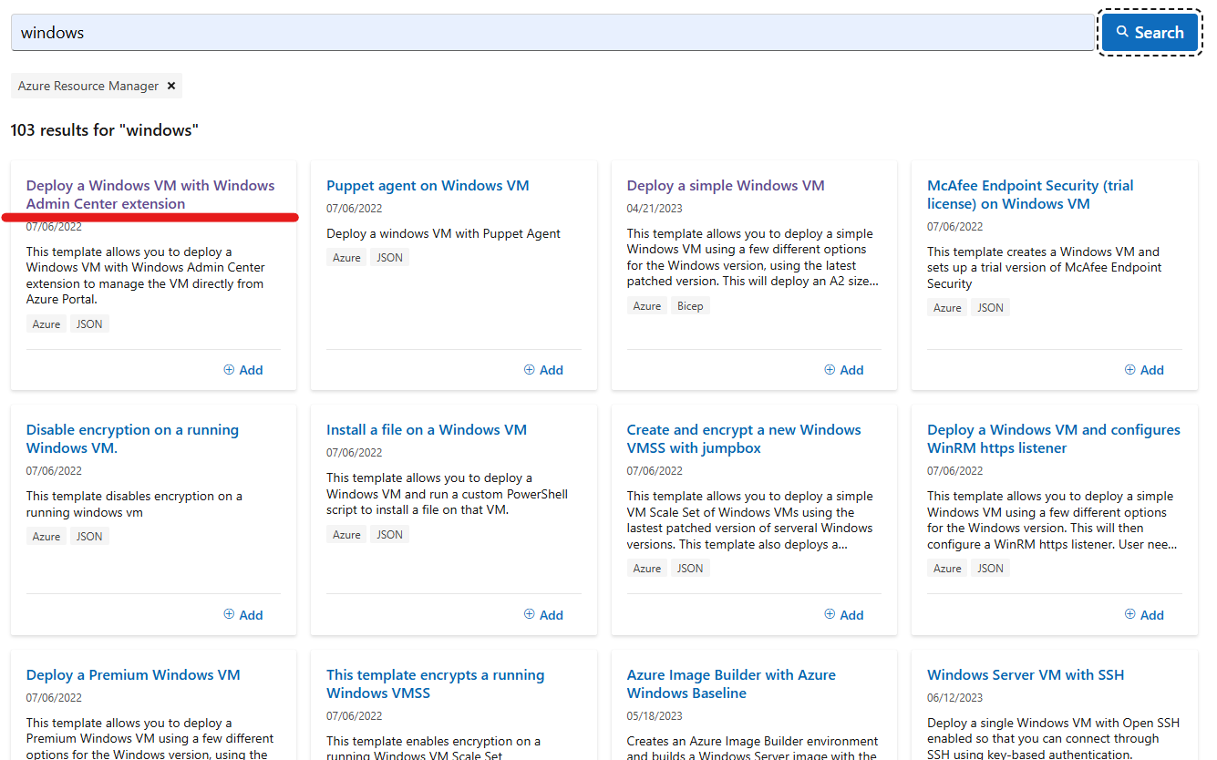The image size is (1217, 760).
Task: Open "Disable encryption on a running Windows VM"
Action: click(x=132, y=438)
